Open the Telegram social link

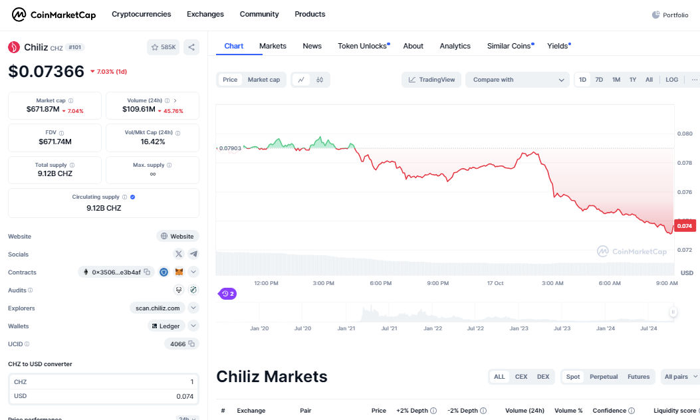pyautogui.click(x=193, y=254)
